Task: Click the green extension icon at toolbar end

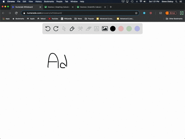Action: click(x=182, y=13)
